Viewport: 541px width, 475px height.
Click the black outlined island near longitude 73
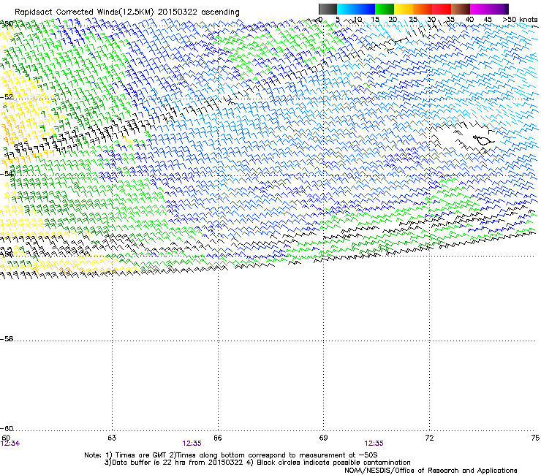[484, 140]
